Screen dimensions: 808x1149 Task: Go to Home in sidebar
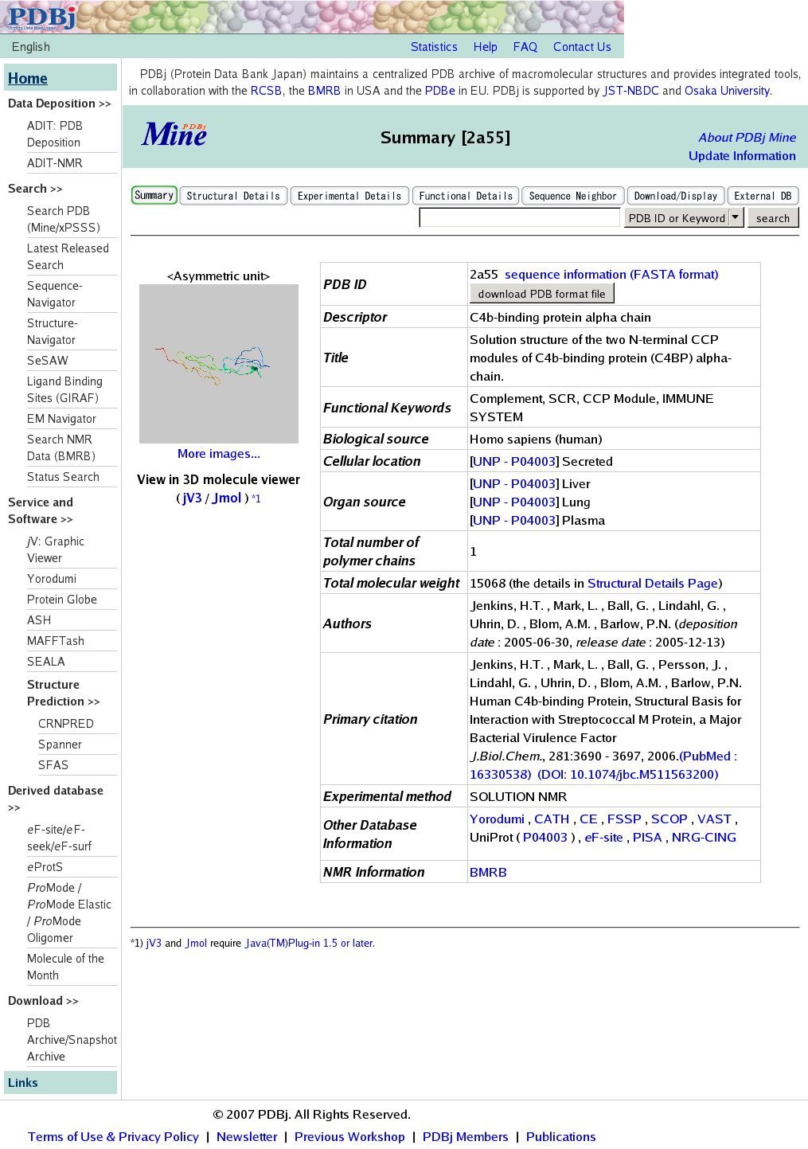pyautogui.click(x=28, y=78)
